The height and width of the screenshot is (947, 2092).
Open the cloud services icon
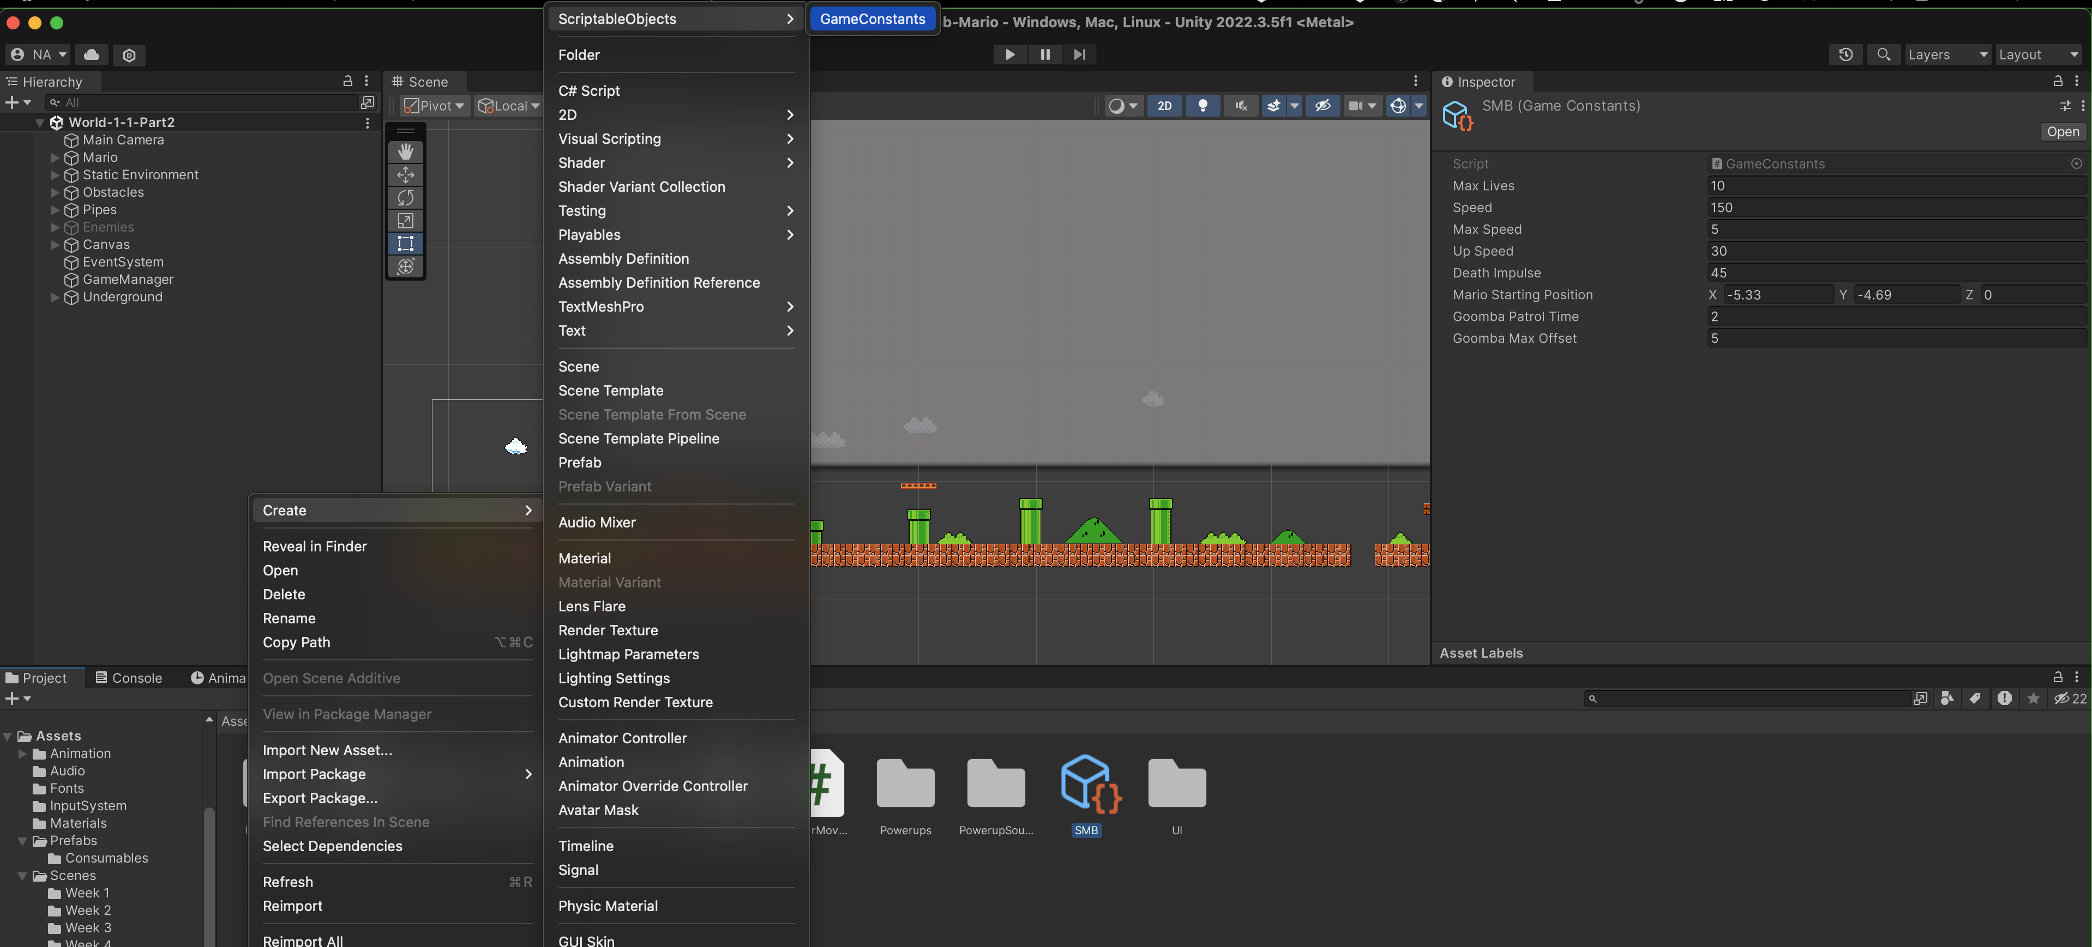[92, 54]
